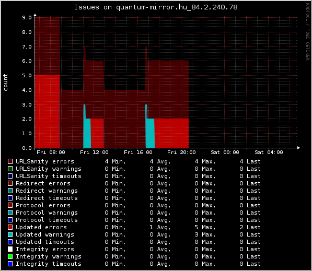Click the 'count' y-axis label
Image resolution: width=312 pixels, height=271 pixels.
(5, 83)
